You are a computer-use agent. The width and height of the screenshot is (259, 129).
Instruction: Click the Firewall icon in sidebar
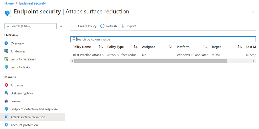[x=6, y=101]
